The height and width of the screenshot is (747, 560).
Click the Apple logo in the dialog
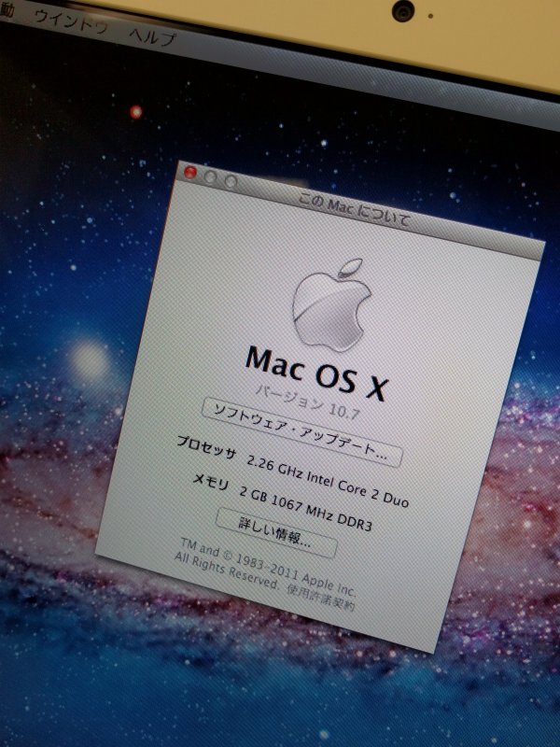(x=332, y=305)
